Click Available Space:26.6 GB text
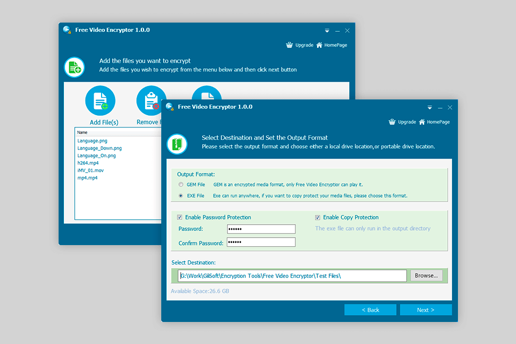The height and width of the screenshot is (344, 516). [200, 291]
